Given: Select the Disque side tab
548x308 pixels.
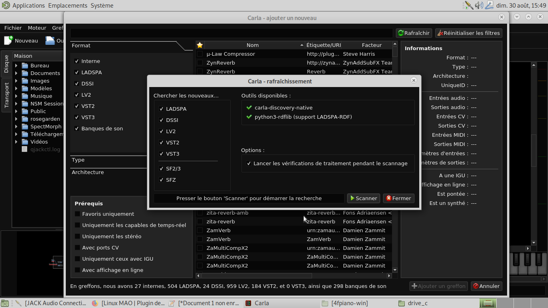Looking at the screenshot, I should [6, 64].
